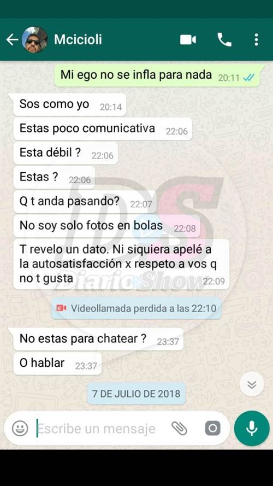The width and height of the screenshot is (273, 486).
Task: Start a video call with Mcicioli
Action: click(188, 40)
